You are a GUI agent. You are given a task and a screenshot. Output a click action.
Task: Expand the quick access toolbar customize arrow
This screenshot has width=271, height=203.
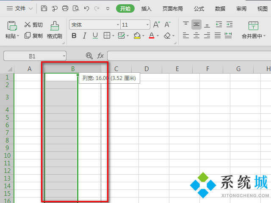108,8
